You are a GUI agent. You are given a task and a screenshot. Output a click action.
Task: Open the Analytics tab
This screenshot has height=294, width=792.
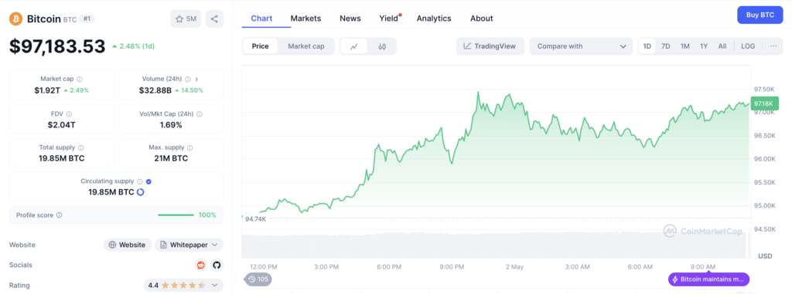434,19
